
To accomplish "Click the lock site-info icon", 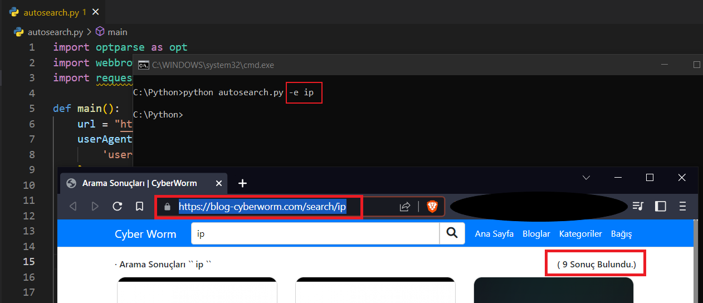I will point(167,207).
